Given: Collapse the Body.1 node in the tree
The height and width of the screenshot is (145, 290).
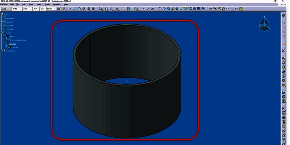Looking at the screenshot, I should (2, 33).
